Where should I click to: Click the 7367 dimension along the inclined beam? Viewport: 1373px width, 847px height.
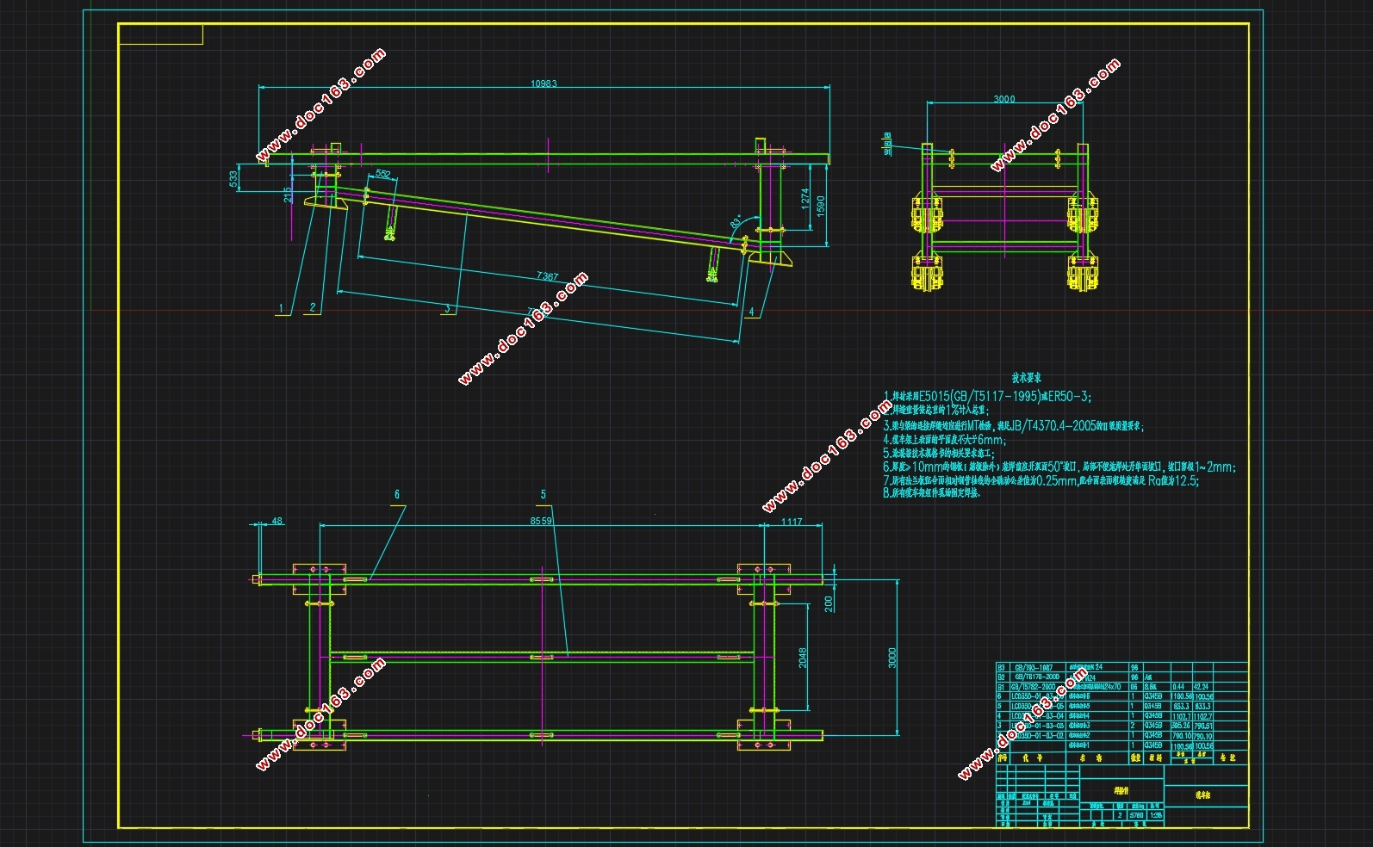click(x=548, y=276)
